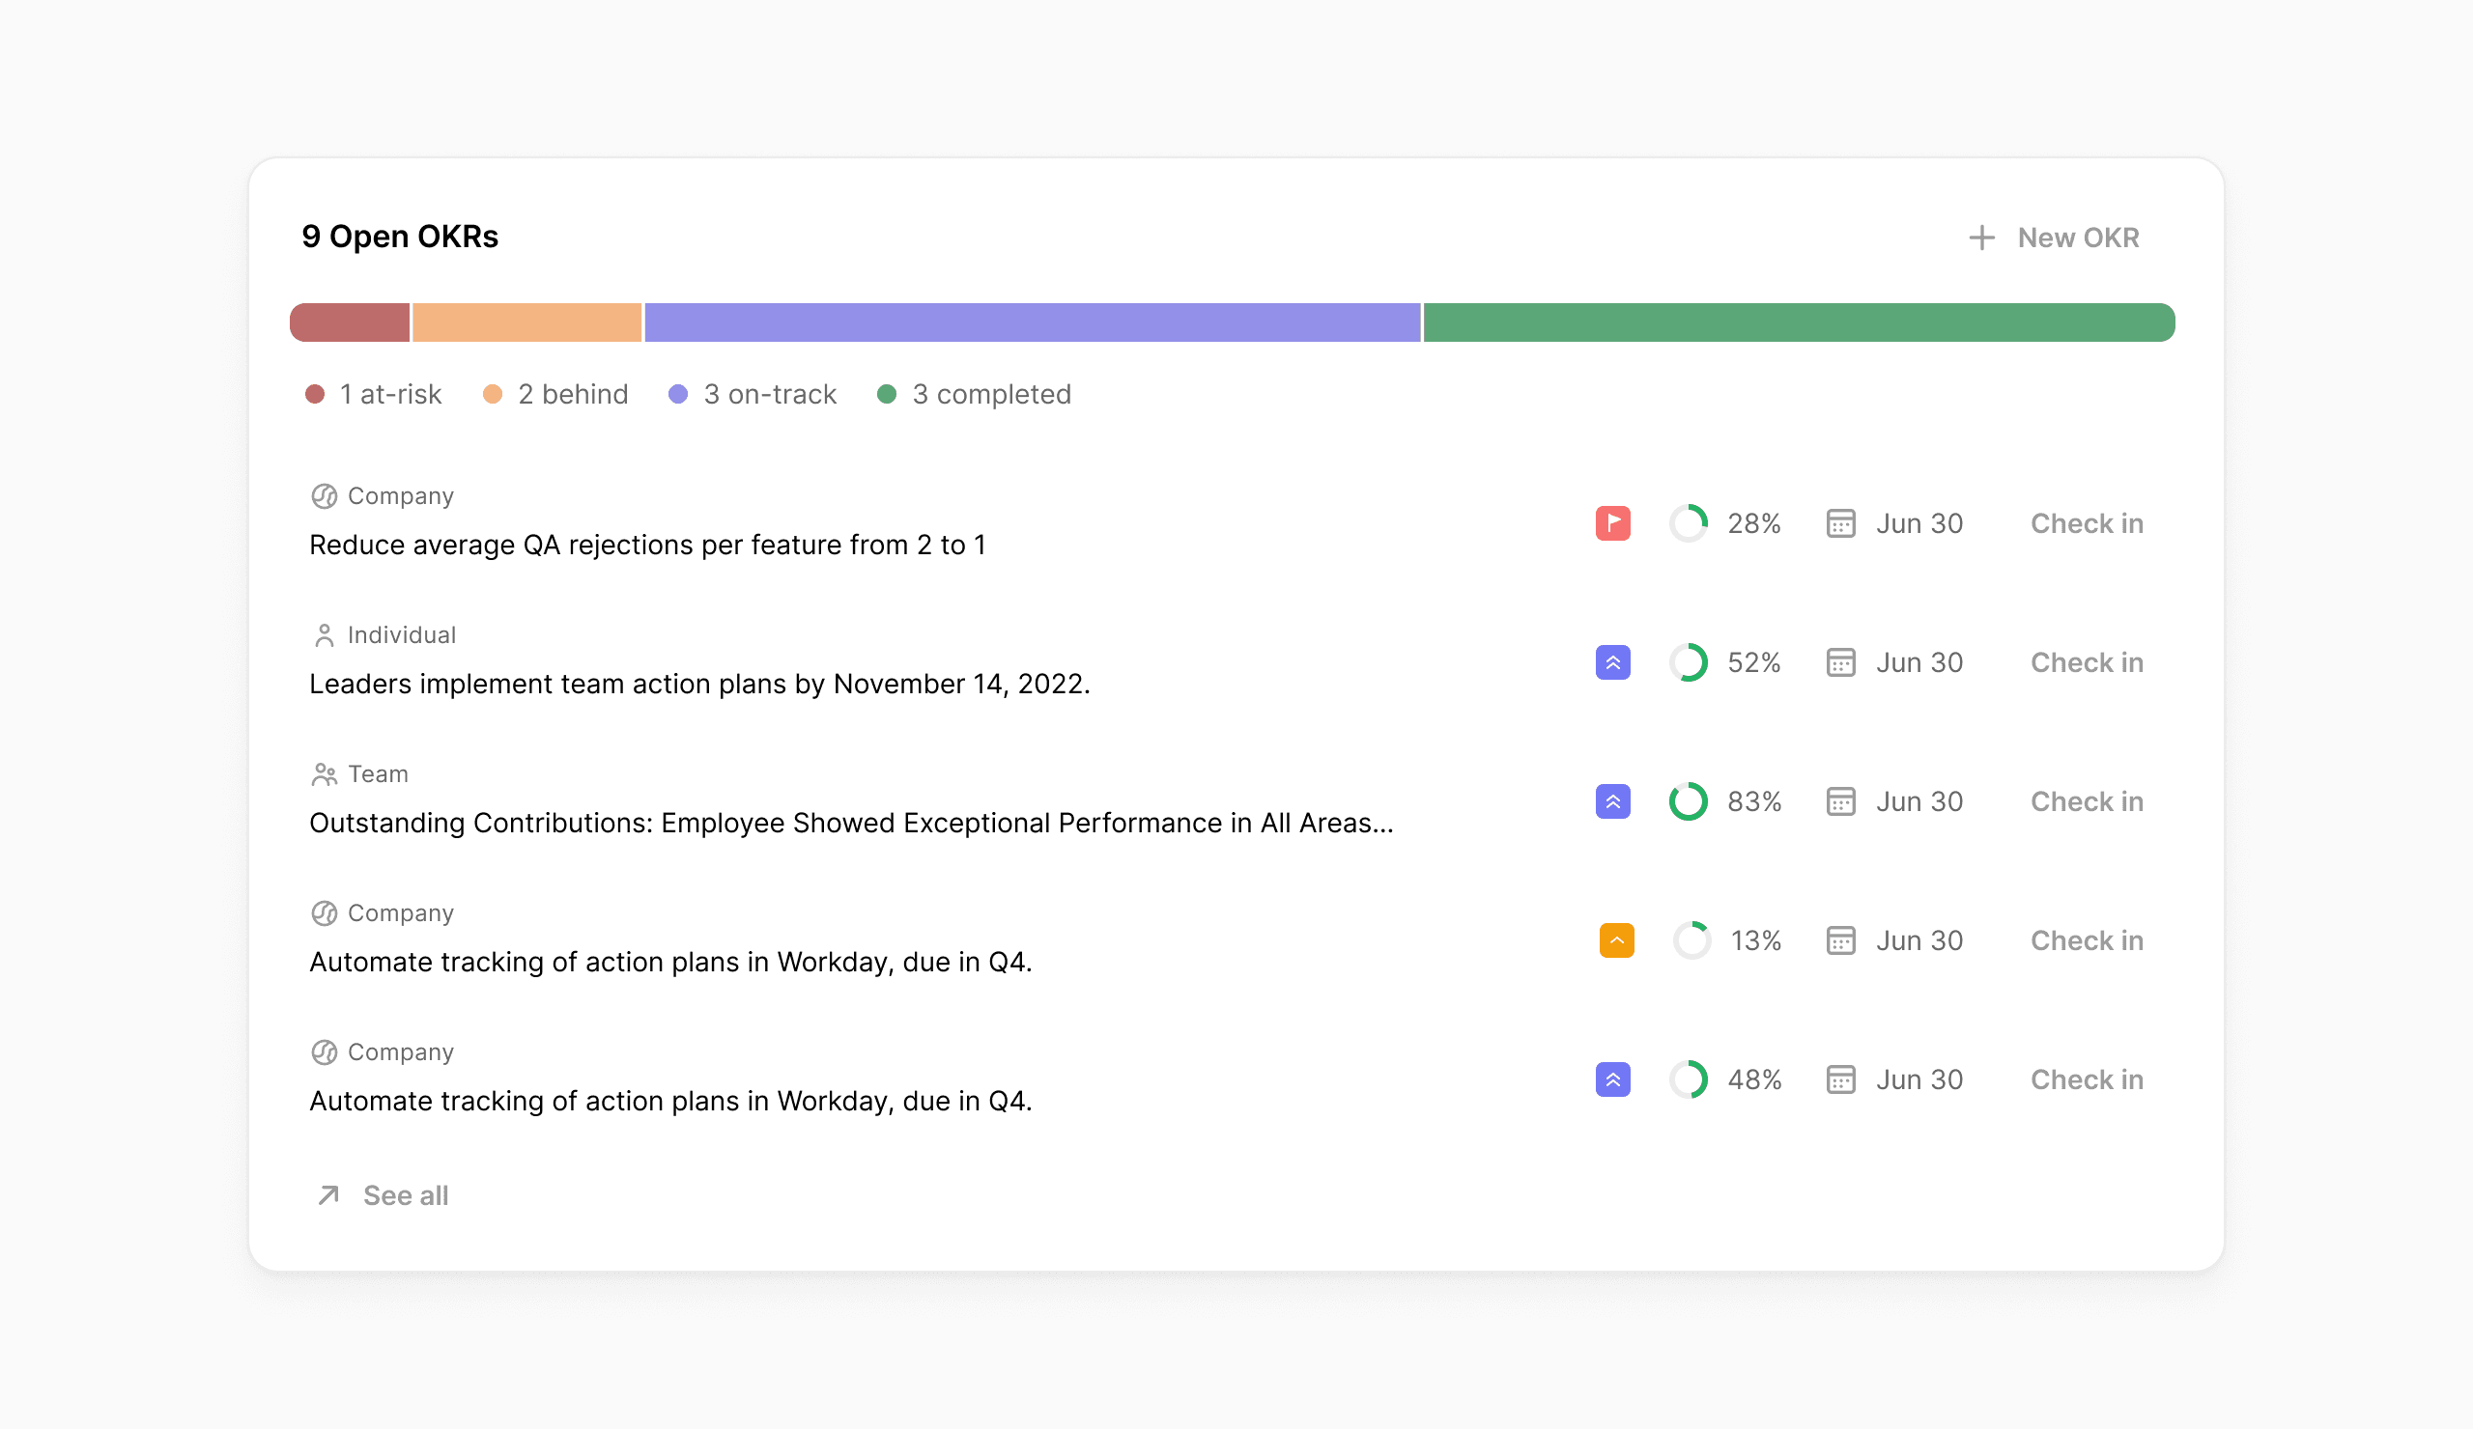Image resolution: width=2473 pixels, height=1429 pixels.
Task: Check in on the 13% Workday OKR
Action: click(2087, 940)
